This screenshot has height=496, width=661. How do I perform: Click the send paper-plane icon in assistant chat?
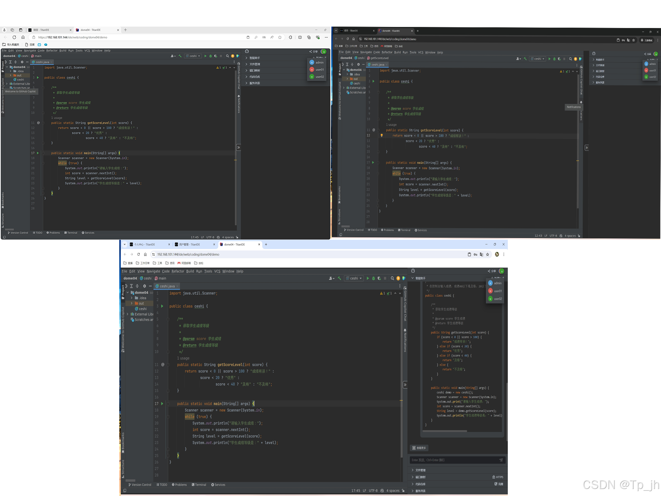coord(501,460)
